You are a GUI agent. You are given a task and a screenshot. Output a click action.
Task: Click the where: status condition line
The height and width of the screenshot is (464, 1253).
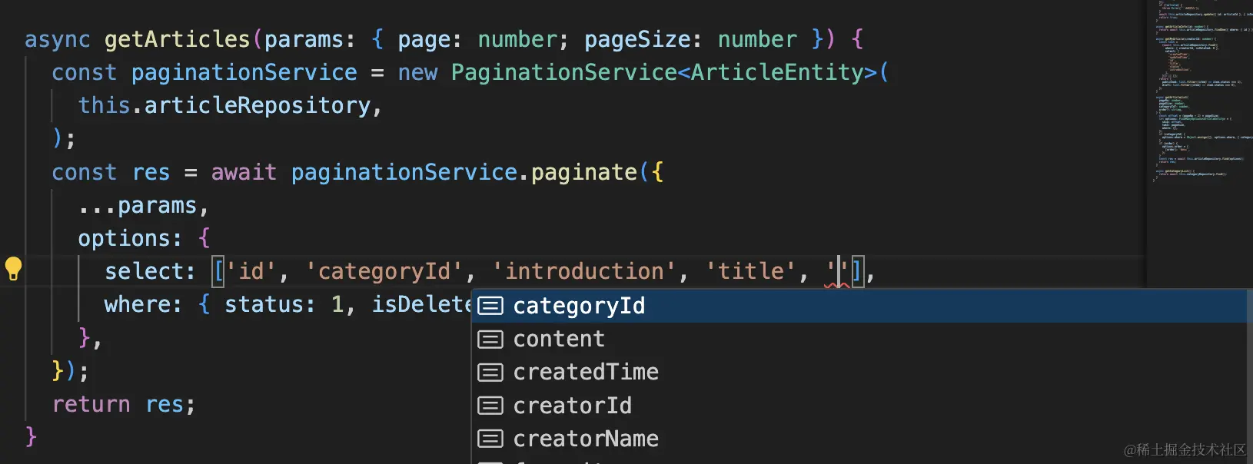[288, 305]
